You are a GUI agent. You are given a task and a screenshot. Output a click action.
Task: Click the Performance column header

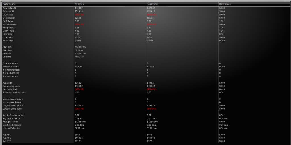(9, 4)
